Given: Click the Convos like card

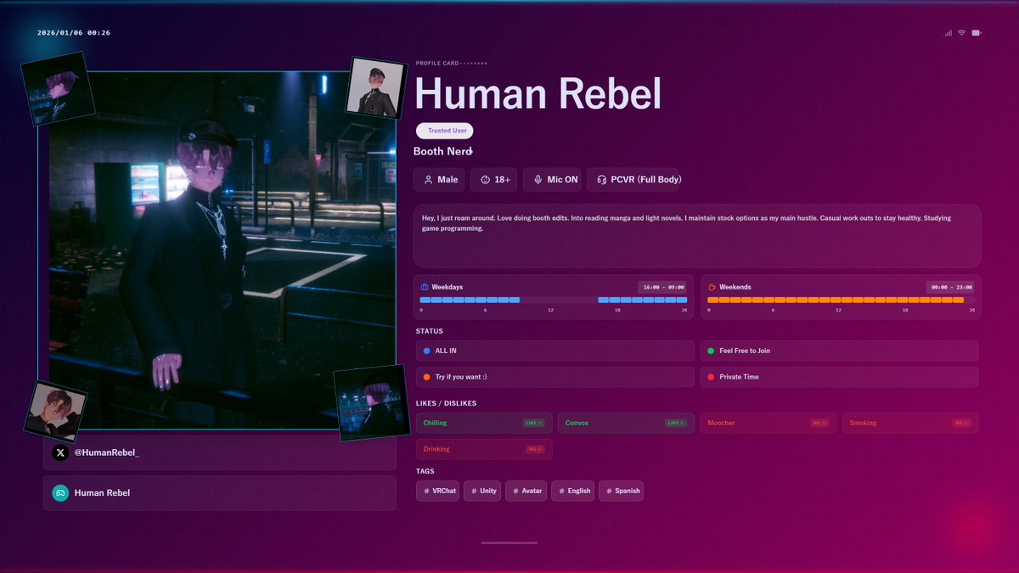Looking at the screenshot, I should click(627, 423).
